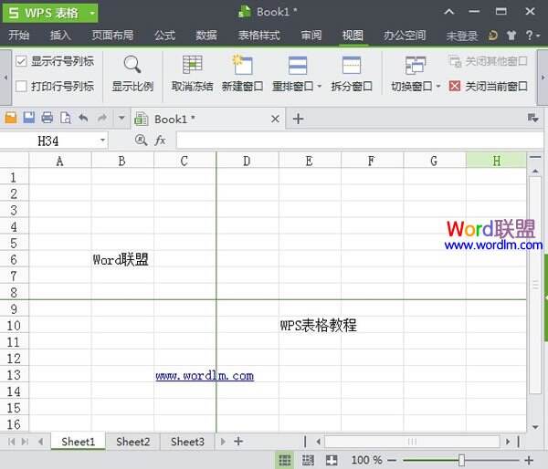Switch to page break preview in status bar
The width and height of the screenshot is (548, 469).
tap(308, 460)
